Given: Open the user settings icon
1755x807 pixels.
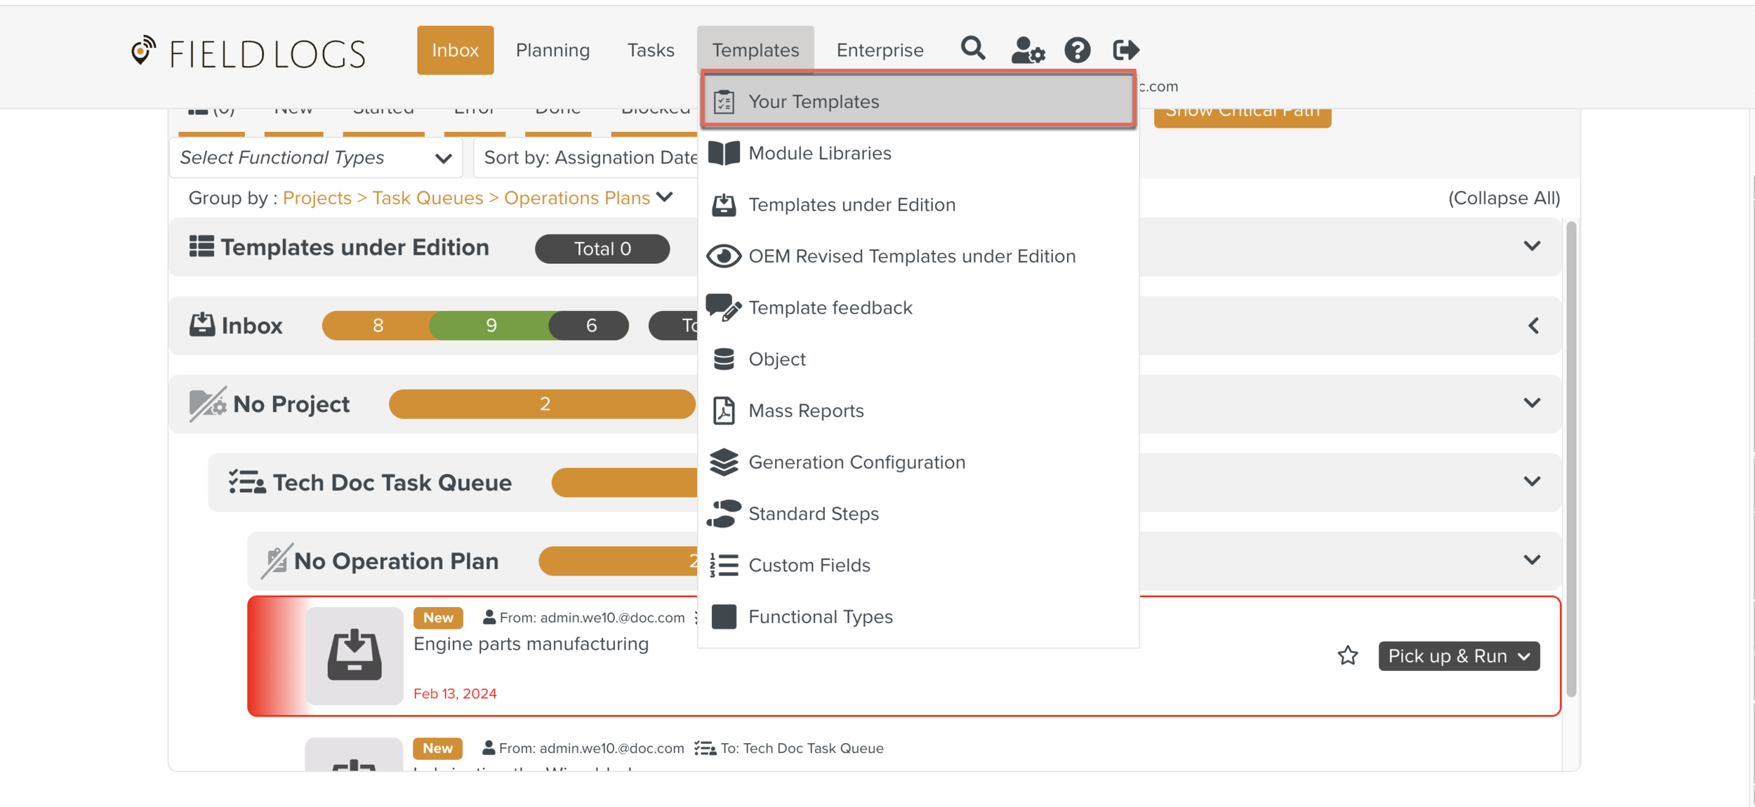Looking at the screenshot, I should 1028,51.
